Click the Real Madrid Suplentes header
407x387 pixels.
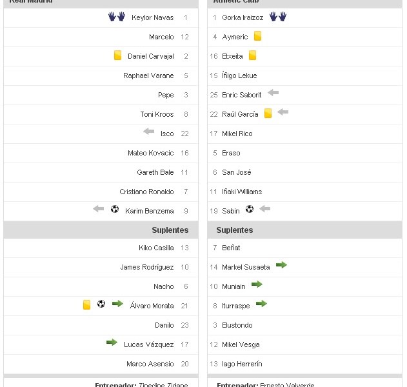coord(170,230)
